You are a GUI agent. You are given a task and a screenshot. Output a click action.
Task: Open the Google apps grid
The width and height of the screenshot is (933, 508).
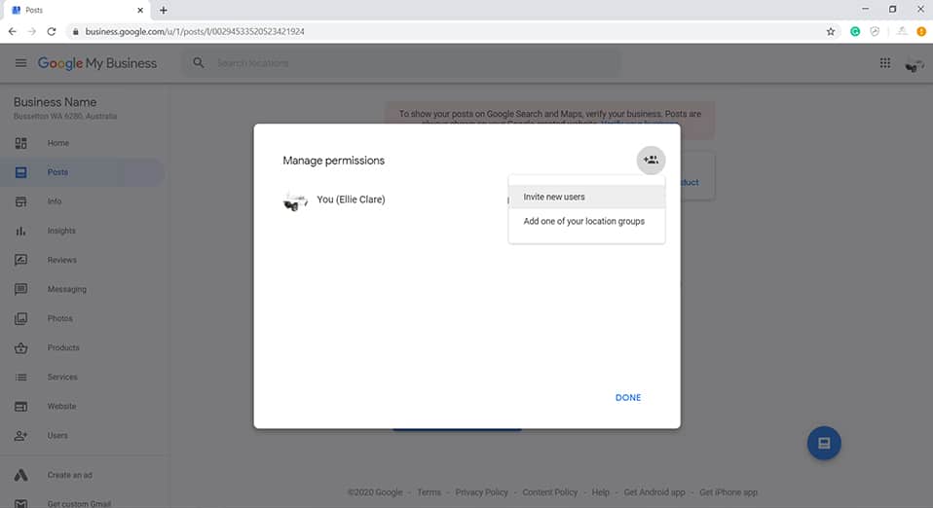pyautogui.click(x=885, y=63)
